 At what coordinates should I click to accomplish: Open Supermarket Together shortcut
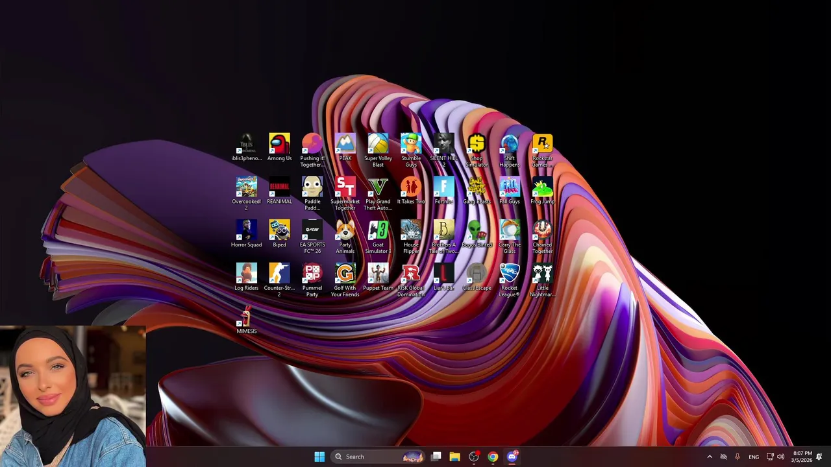tap(345, 193)
